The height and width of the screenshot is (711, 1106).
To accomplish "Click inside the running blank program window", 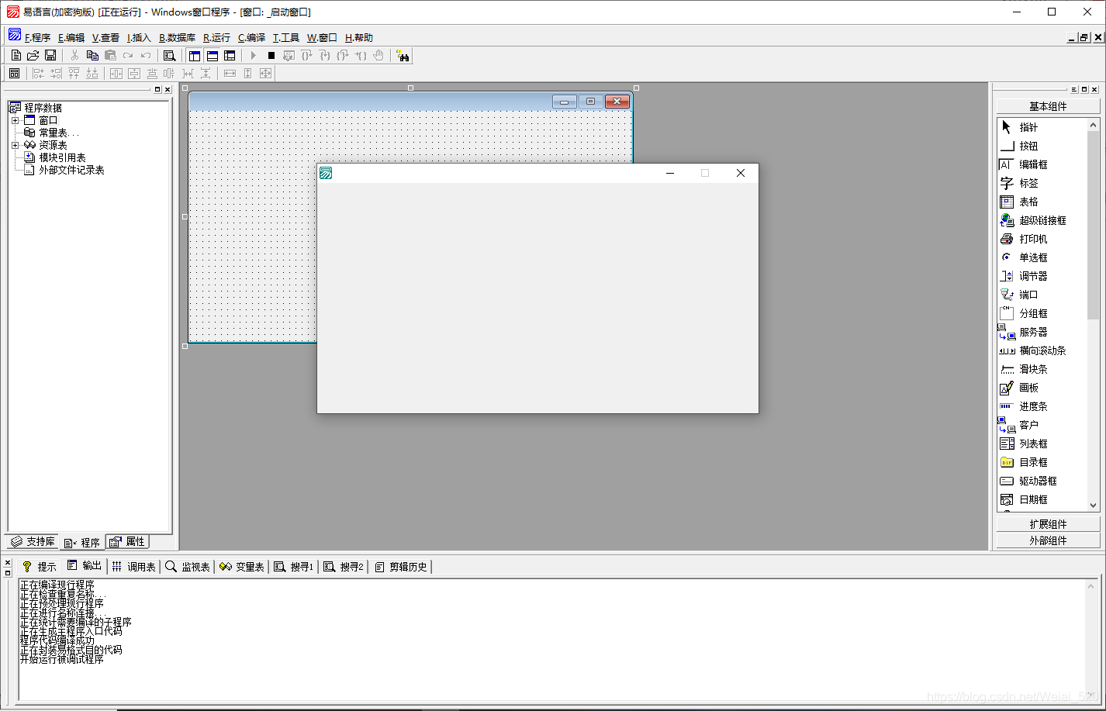I will [537, 298].
